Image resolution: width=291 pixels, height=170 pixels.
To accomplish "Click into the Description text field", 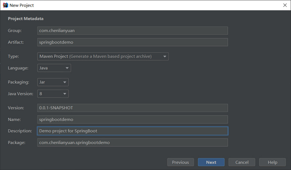I will [132, 131].
